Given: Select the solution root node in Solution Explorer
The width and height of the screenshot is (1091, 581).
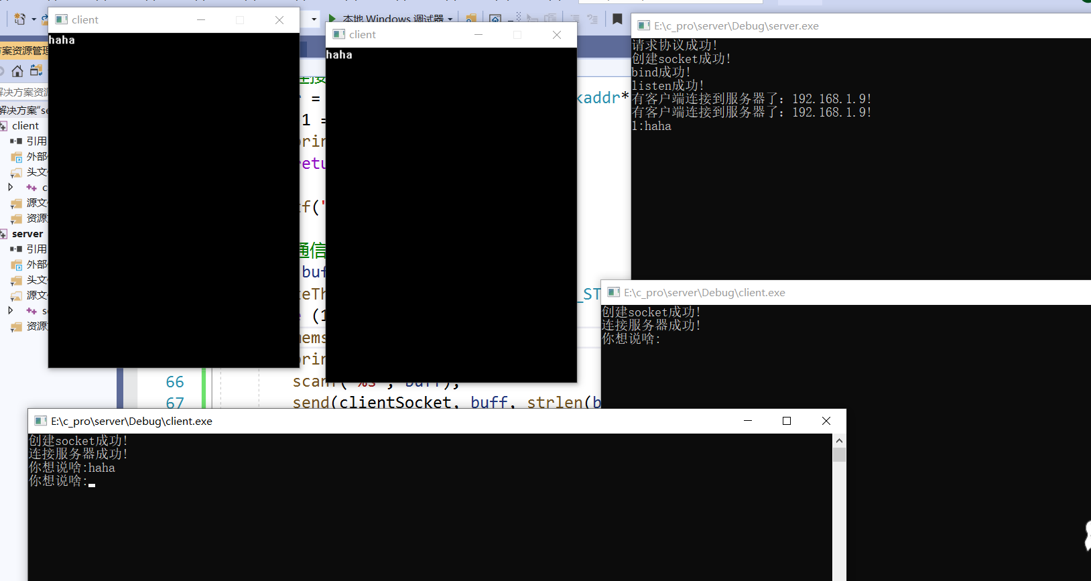Looking at the screenshot, I should point(24,110).
